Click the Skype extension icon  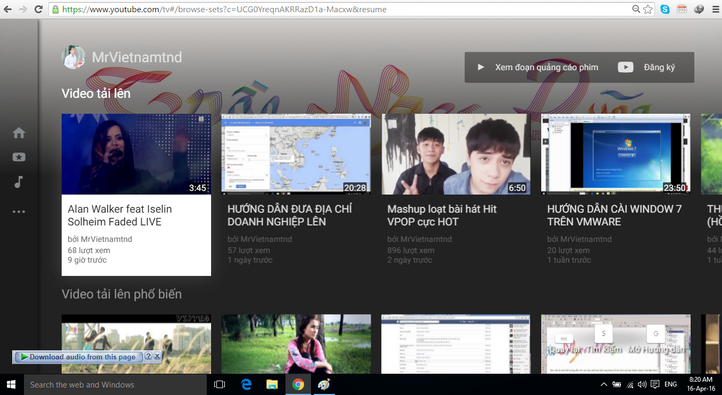[665, 9]
